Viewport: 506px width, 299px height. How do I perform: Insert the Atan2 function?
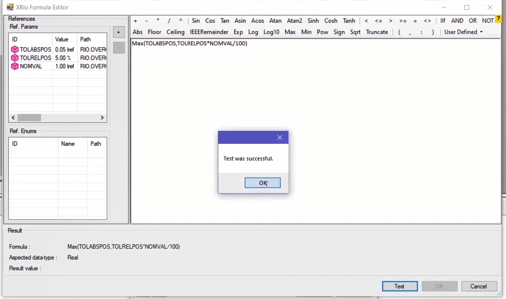pyautogui.click(x=294, y=21)
